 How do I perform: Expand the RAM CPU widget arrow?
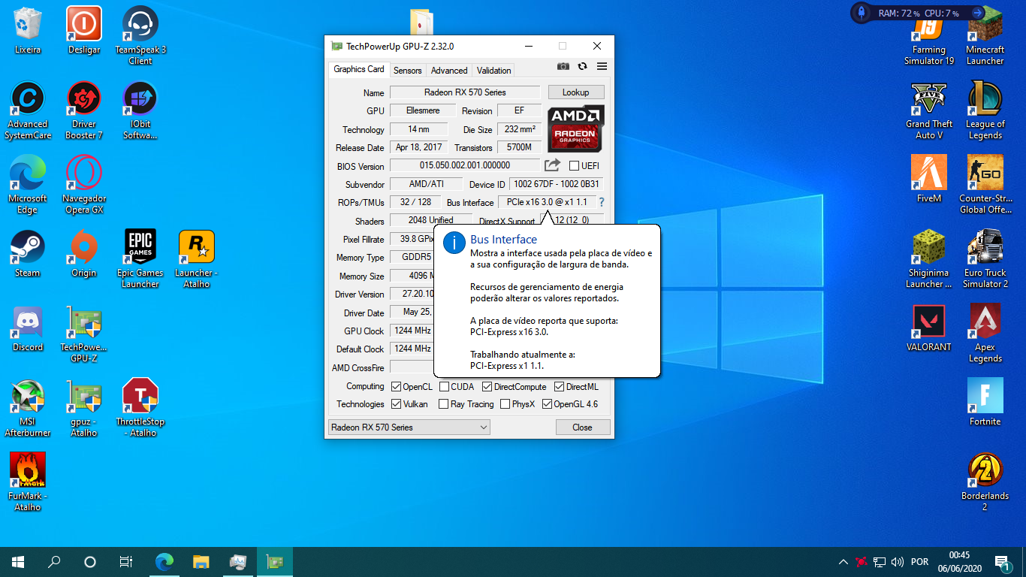pyautogui.click(x=977, y=13)
